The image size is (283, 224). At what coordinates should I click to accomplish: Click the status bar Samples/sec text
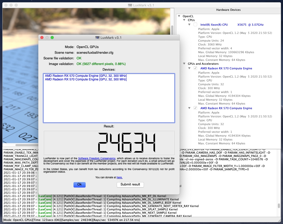click(78, 220)
